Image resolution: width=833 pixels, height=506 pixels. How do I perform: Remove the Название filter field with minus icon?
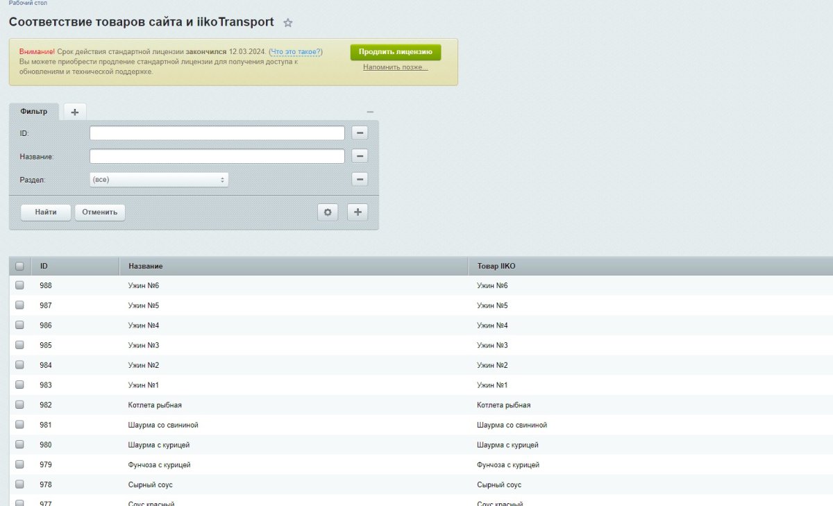[x=360, y=155]
